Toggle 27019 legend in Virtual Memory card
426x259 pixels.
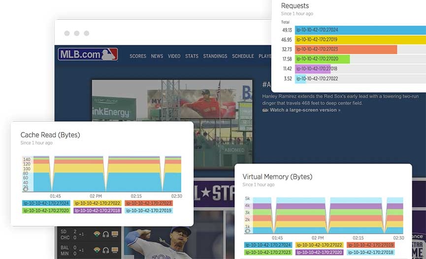[x=370, y=245]
